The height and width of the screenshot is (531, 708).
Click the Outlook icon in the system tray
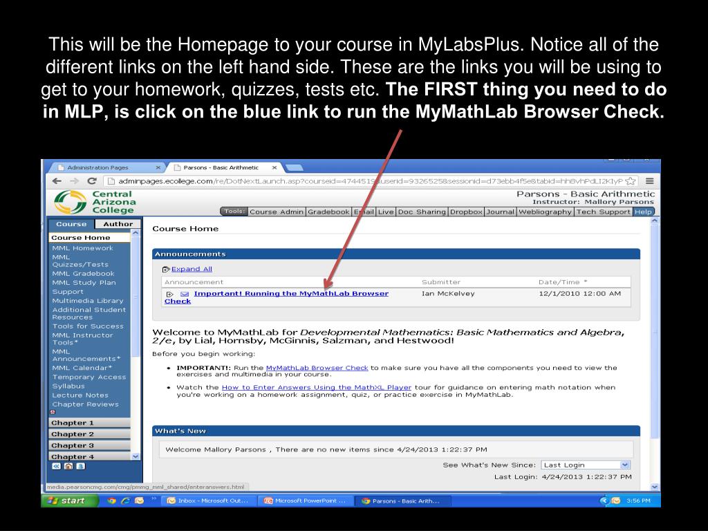pos(616,501)
